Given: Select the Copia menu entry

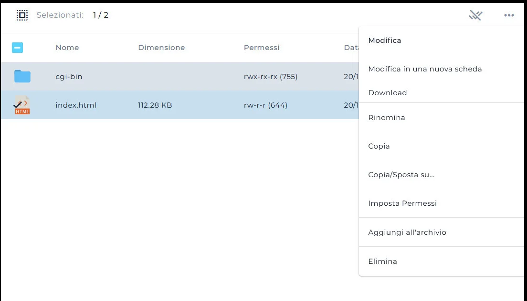Looking at the screenshot, I should pyautogui.click(x=379, y=146).
